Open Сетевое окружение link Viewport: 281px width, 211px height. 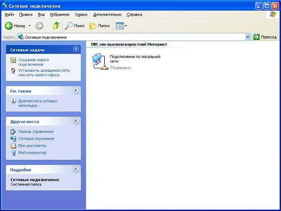point(36,139)
